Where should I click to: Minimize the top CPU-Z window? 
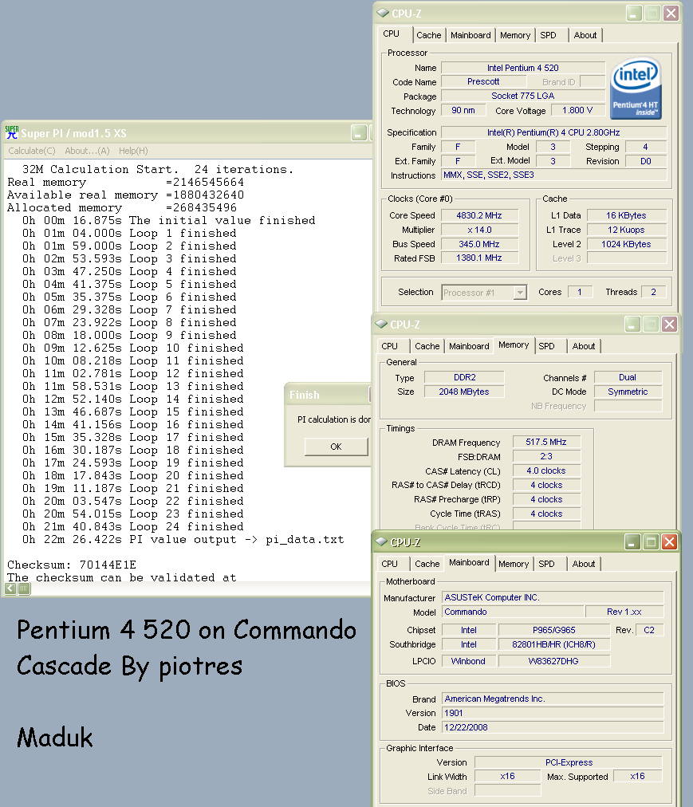tap(634, 13)
